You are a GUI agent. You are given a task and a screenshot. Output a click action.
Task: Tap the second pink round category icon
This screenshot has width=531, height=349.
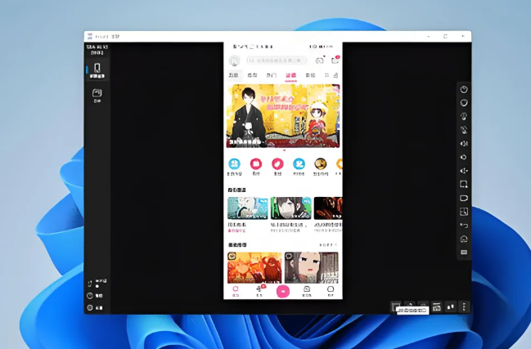[x=256, y=163]
